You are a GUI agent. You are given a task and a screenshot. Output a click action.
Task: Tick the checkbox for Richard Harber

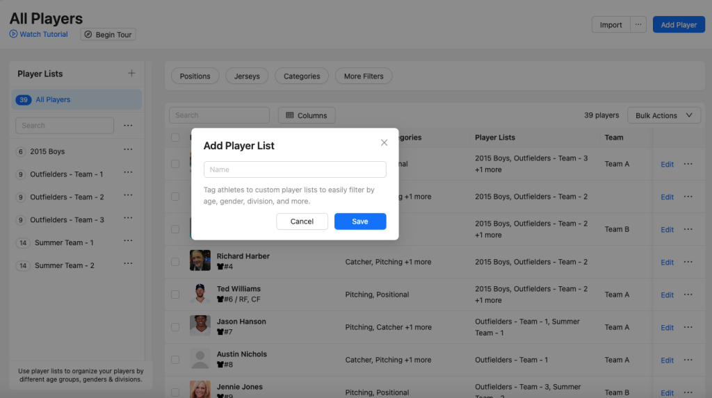click(175, 262)
